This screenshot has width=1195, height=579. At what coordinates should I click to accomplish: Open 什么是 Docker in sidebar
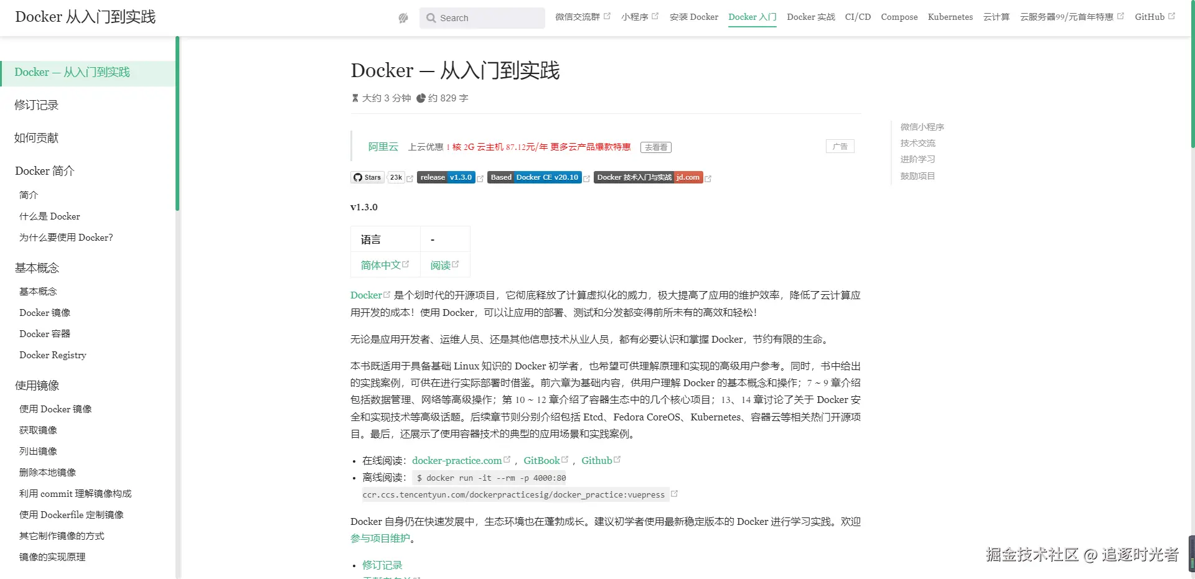pos(50,216)
